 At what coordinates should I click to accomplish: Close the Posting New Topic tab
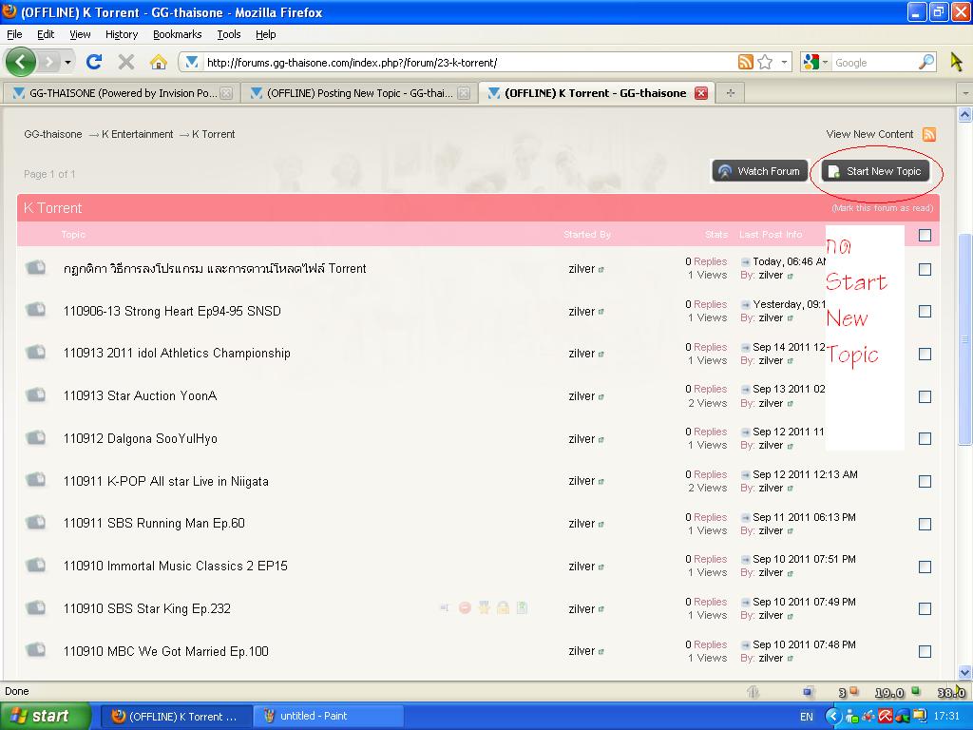coord(464,93)
